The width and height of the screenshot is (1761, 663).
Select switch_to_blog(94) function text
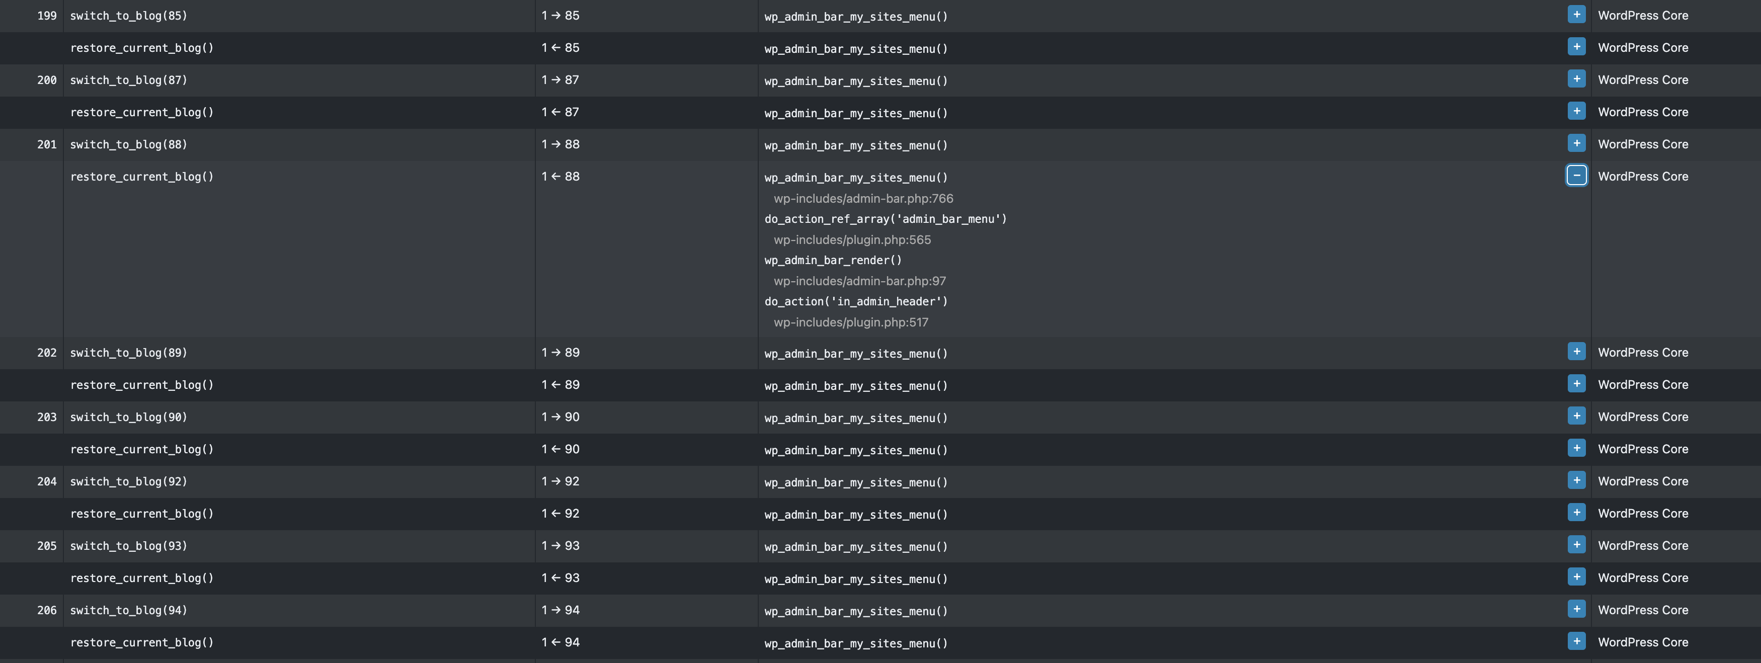click(128, 610)
